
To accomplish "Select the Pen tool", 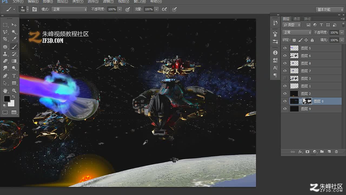I will pos(5,76).
